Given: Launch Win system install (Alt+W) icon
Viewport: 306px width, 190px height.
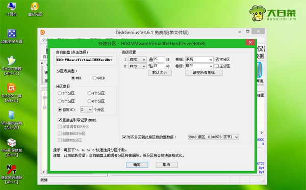Looking at the screenshot, I should pos(12,120).
